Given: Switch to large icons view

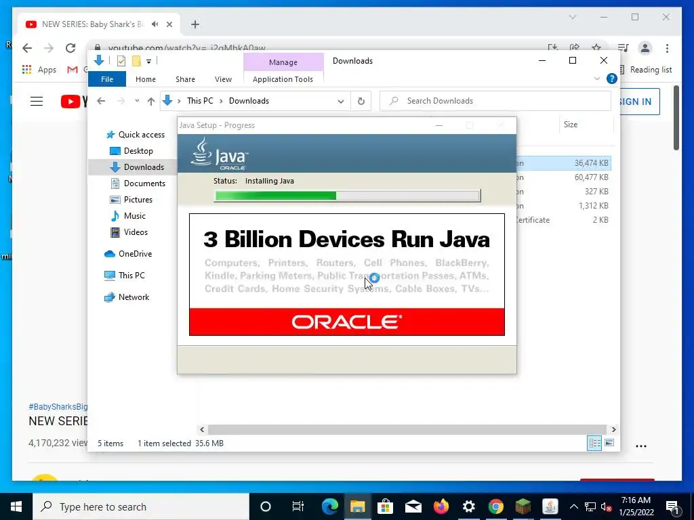Looking at the screenshot, I should click(x=609, y=443).
